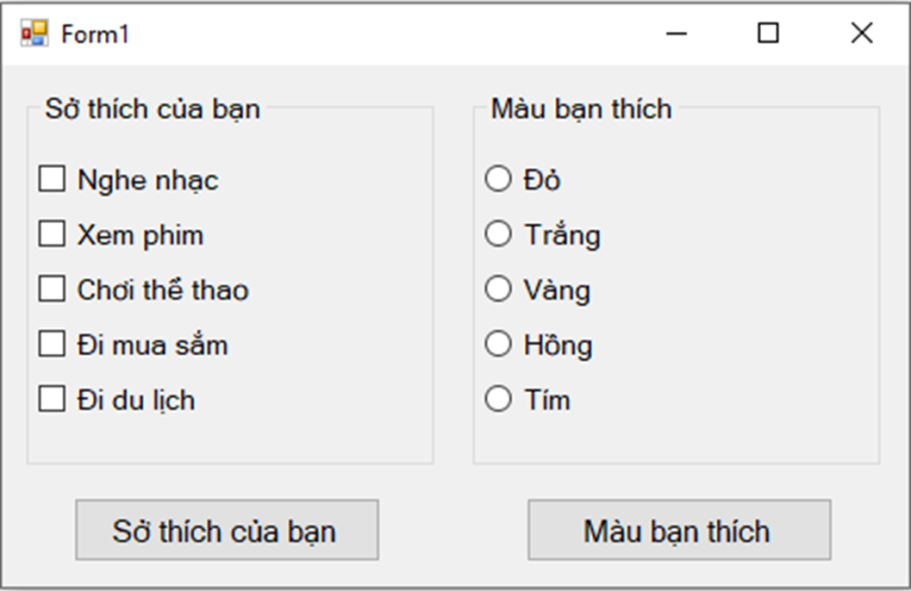Select the Đỏ color option
The image size is (911, 591).
pyautogui.click(x=498, y=178)
